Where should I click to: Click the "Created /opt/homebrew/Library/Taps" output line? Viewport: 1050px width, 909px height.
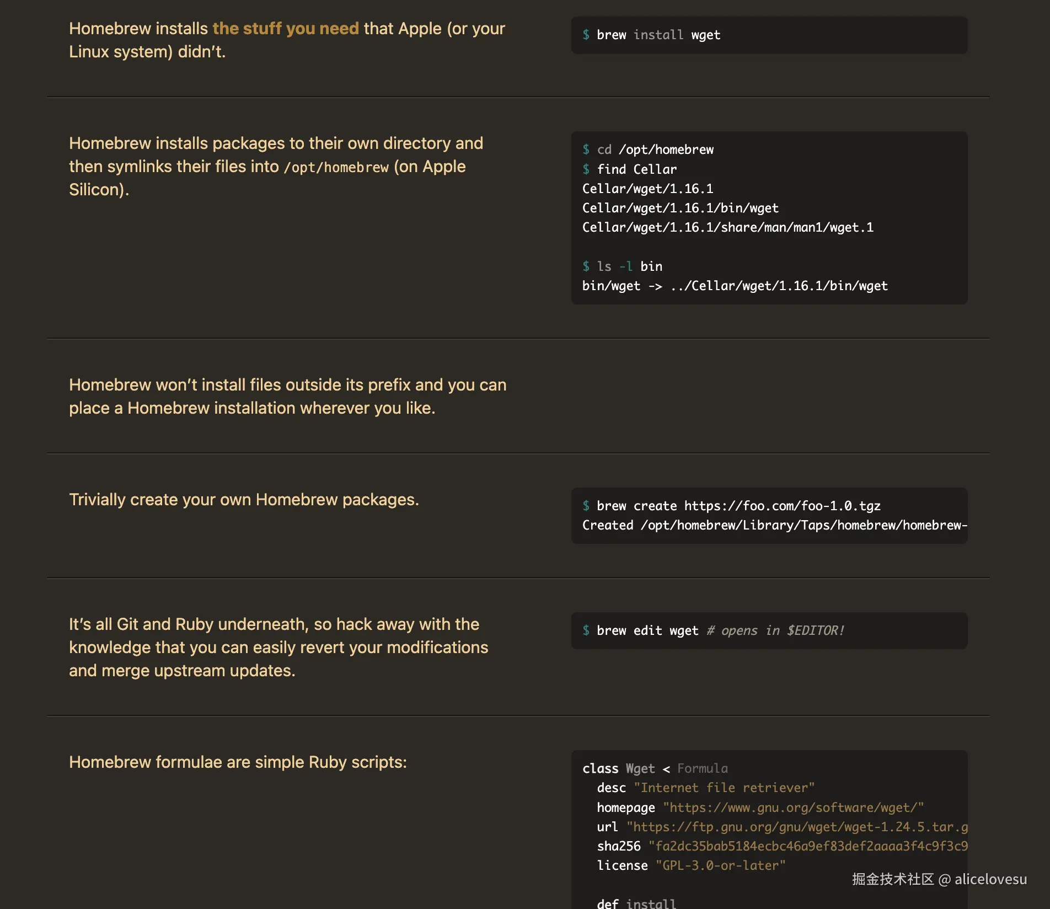tap(774, 525)
